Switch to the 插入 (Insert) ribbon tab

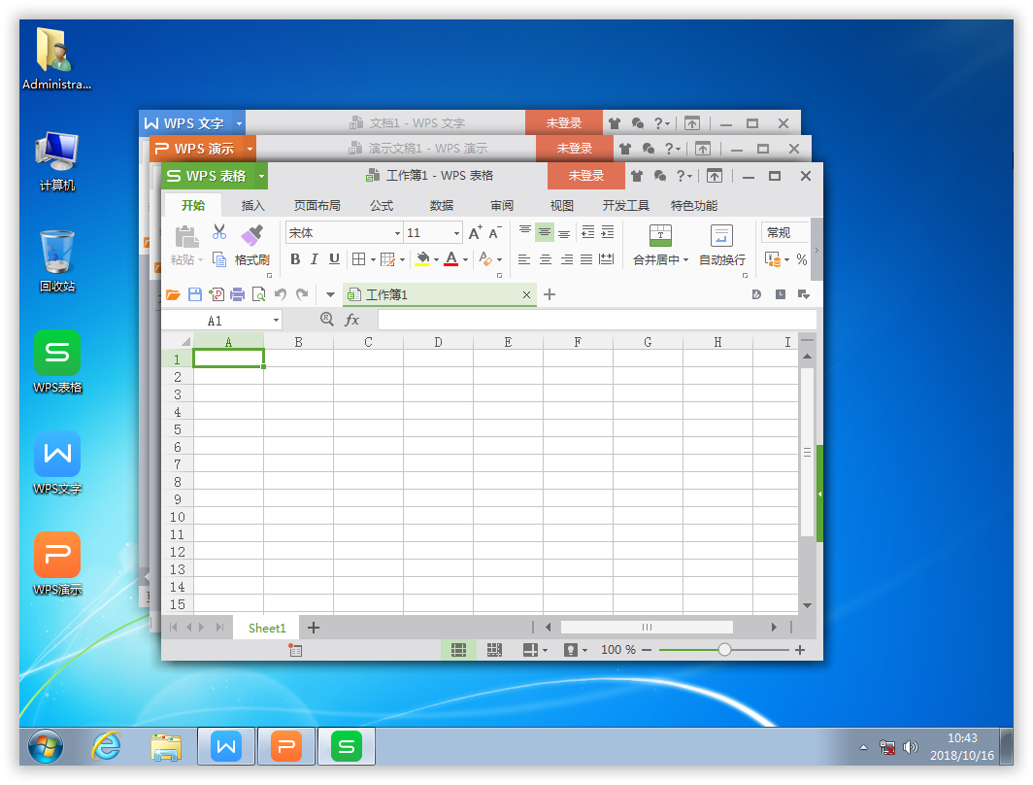pos(252,206)
